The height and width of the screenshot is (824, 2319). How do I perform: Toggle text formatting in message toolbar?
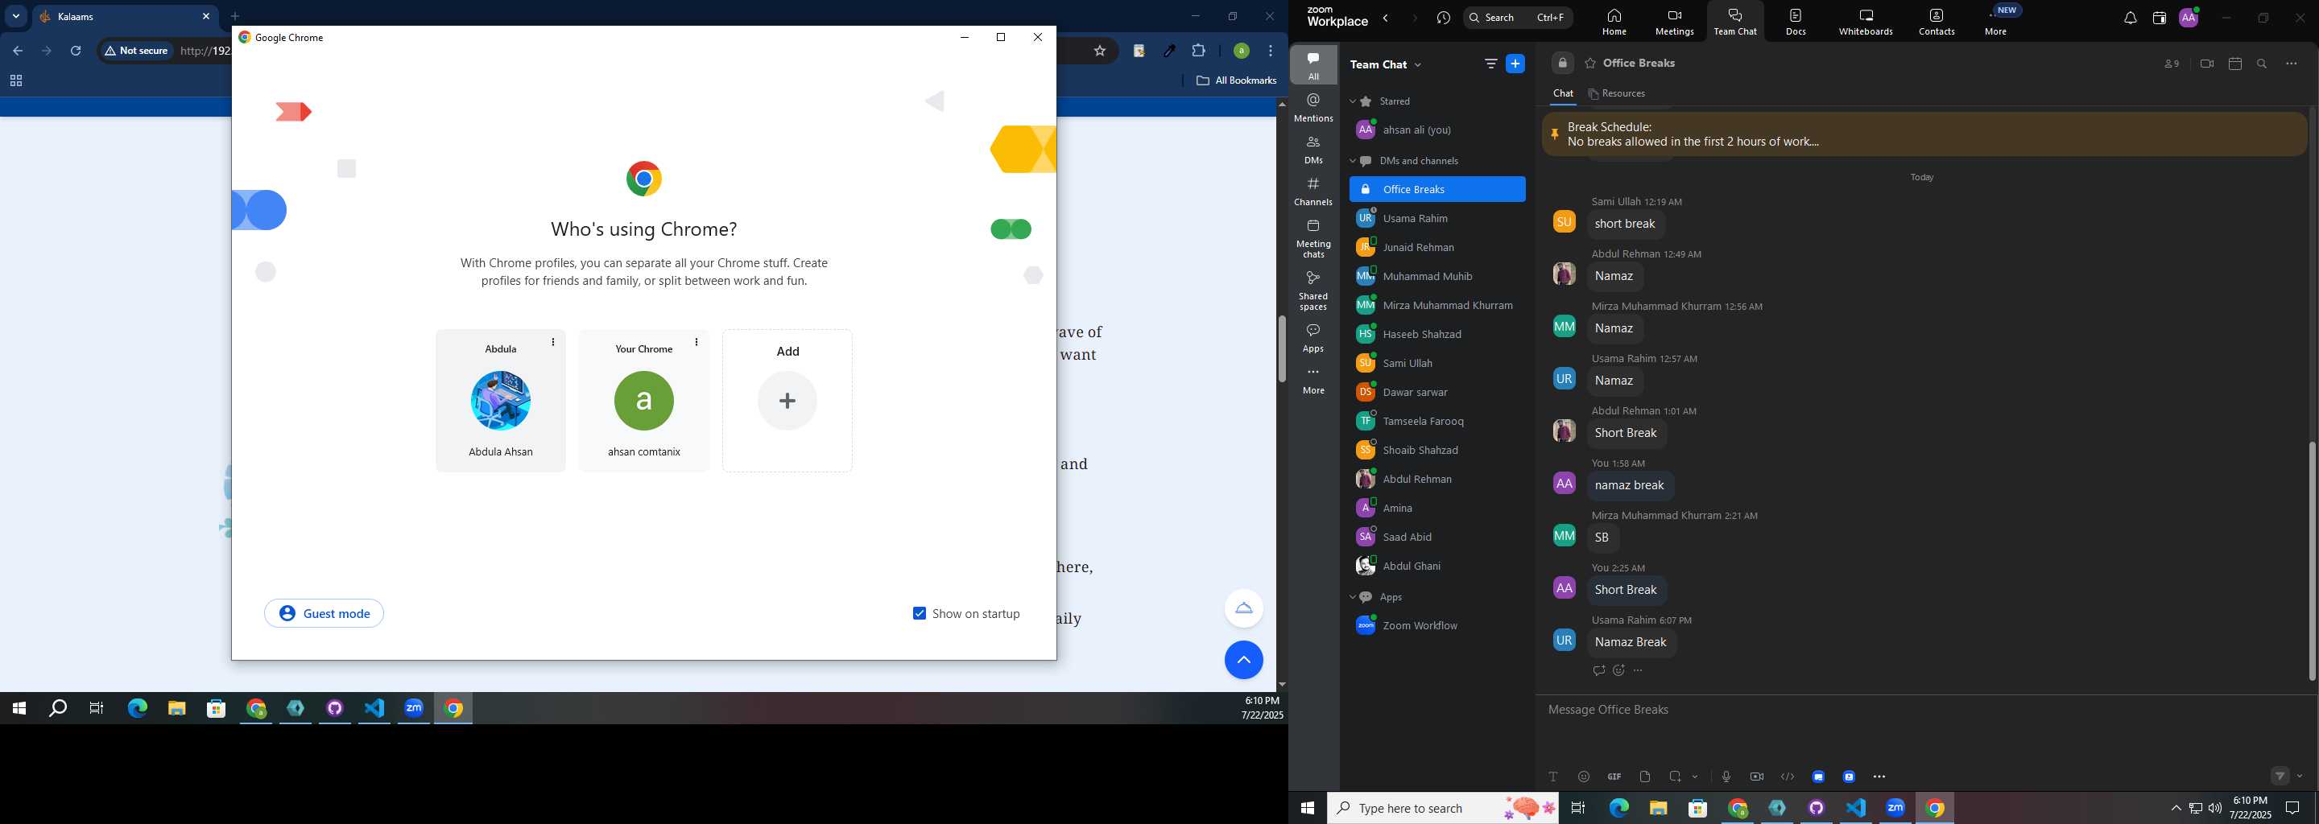[1553, 777]
